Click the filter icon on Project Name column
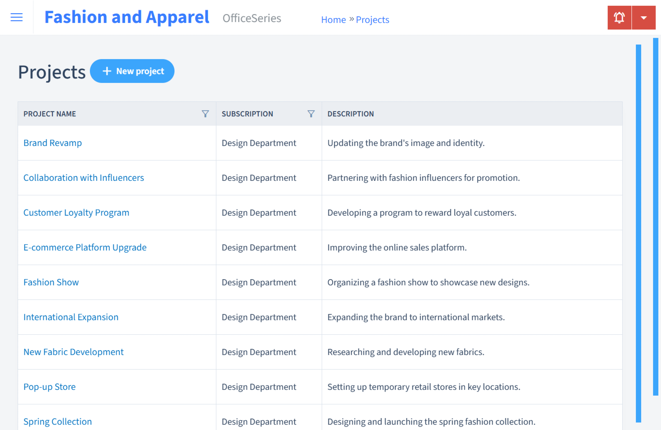 (205, 113)
